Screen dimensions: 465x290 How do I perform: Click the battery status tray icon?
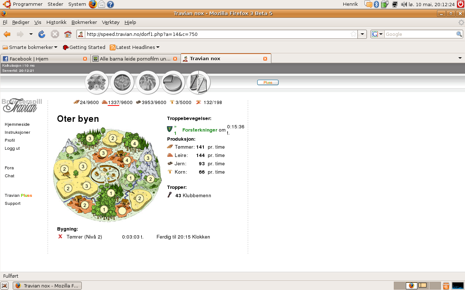tap(385, 4)
